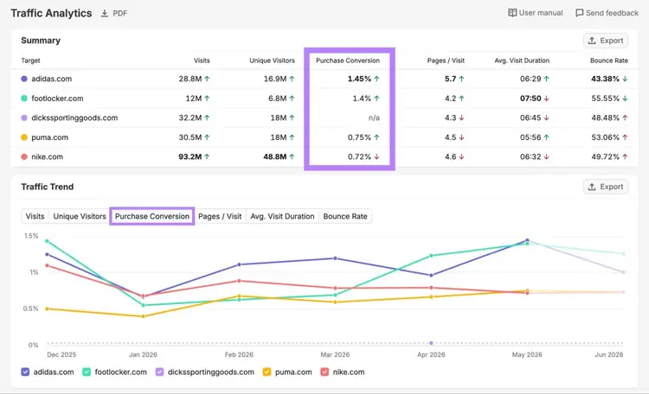
Task: Toggle adidas.com checkbox in chart legend
Action: click(x=25, y=372)
